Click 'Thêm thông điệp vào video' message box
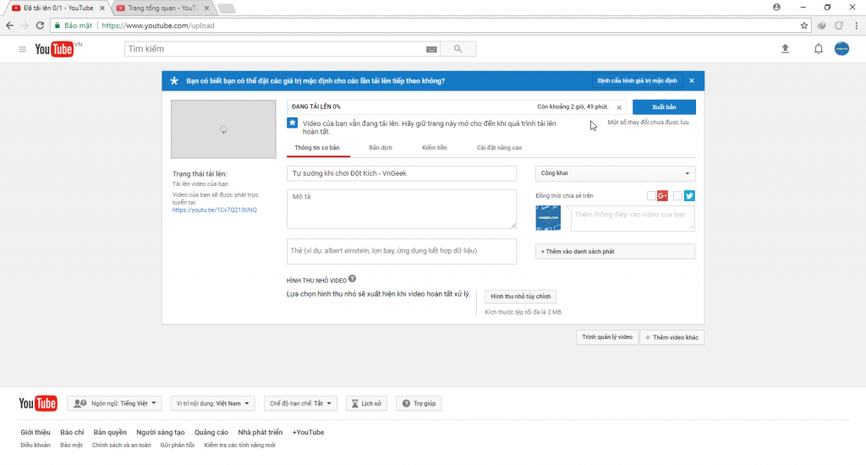 click(x=633, y=219)
